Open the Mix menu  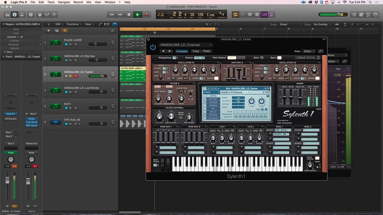click(x=89, y=2)
